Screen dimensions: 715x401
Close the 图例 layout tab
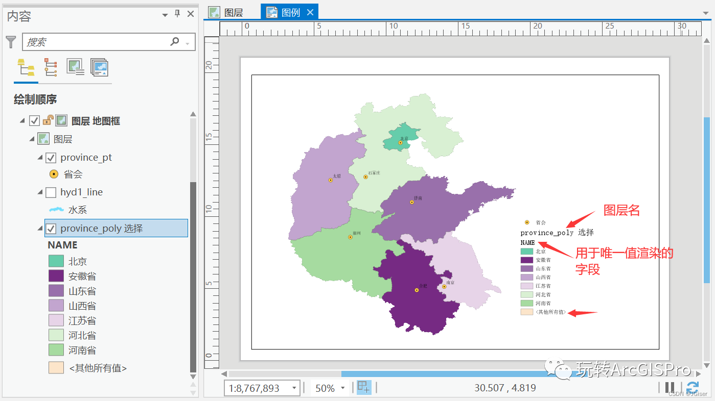click(309, 12)
